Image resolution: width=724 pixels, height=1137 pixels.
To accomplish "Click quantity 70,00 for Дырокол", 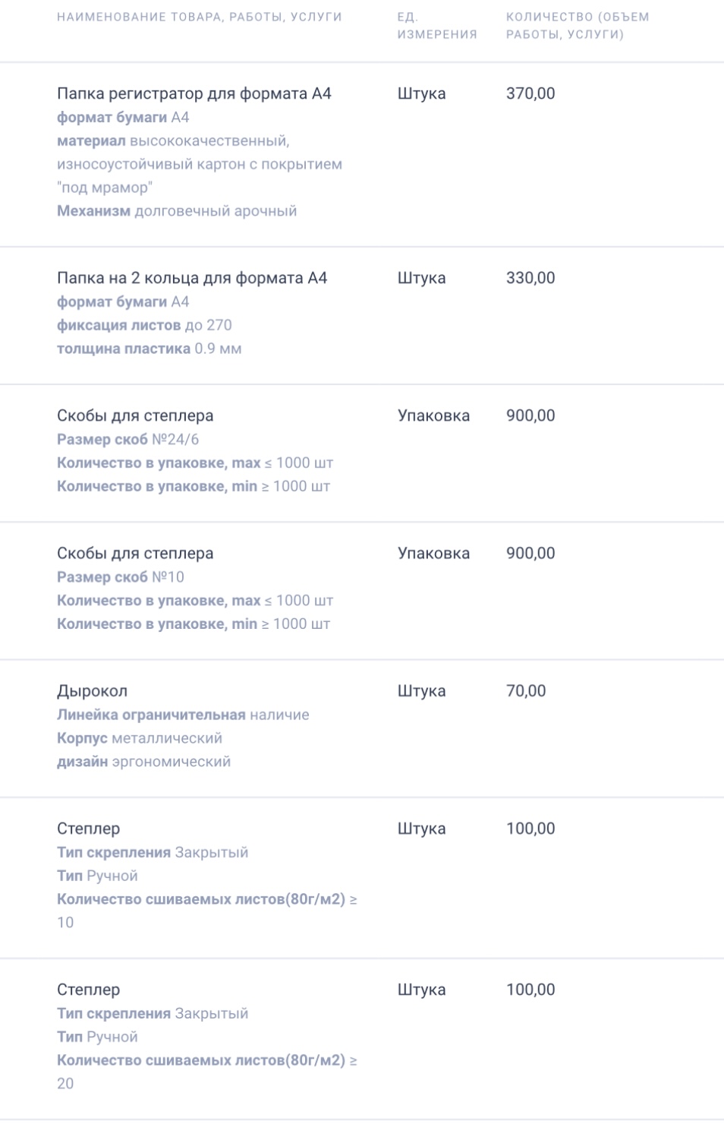I will pyautogui.click(x=526, y=690).
